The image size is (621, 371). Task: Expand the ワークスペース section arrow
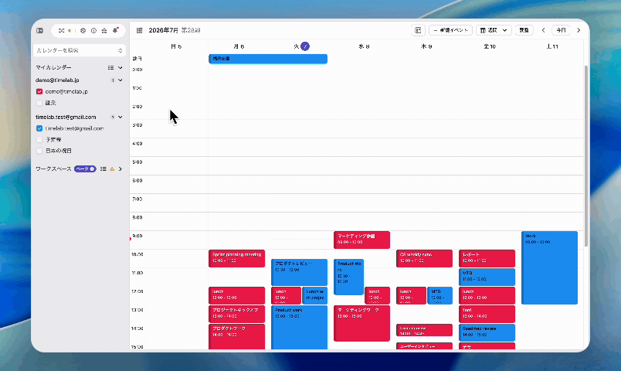[x=120, y=168]
